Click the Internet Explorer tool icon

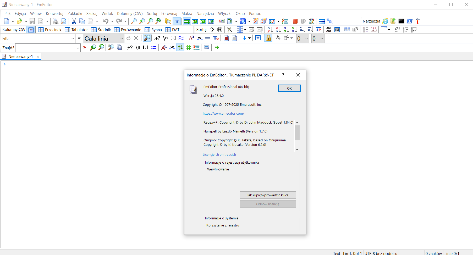[x=385, y=21]
